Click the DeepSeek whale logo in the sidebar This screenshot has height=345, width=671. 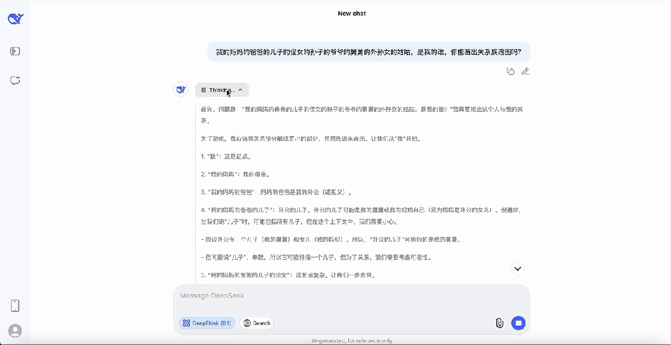[16, 19]
